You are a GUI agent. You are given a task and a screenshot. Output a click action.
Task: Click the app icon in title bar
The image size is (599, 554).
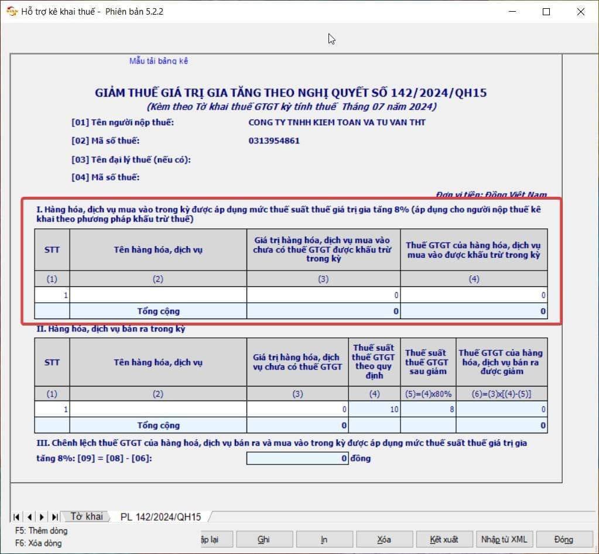pyautogui.click(x=11, y=11)
